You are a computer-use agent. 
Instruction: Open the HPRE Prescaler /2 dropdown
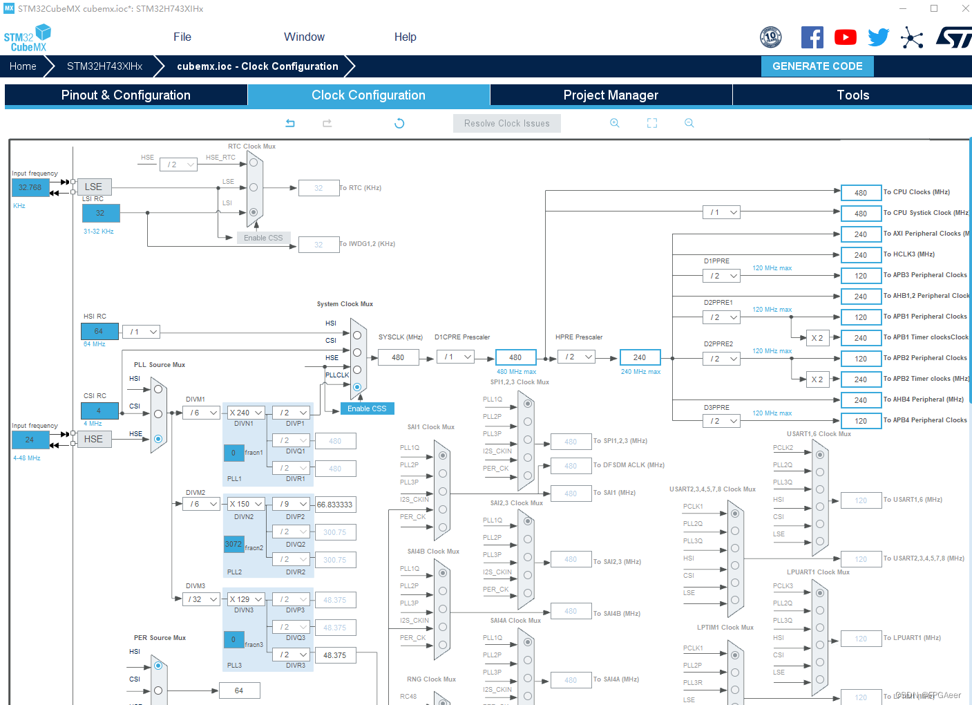coord(576,357)
